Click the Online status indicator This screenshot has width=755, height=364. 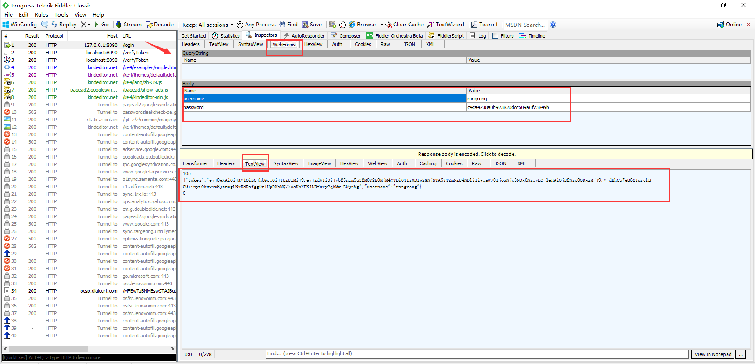point(730,25)
